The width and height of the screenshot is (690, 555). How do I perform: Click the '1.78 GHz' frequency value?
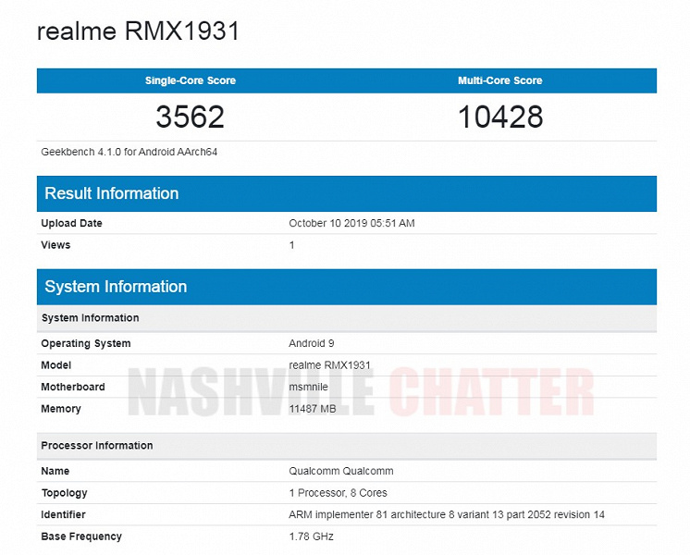311,536
